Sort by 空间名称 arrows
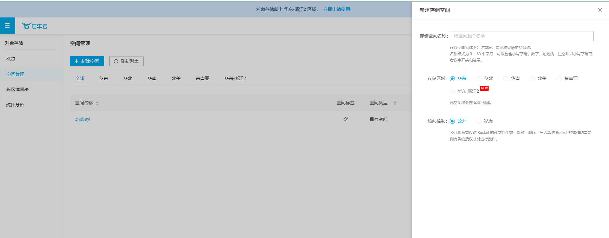The height and width of the screenshot is (238, 609). tap(97, 103)
